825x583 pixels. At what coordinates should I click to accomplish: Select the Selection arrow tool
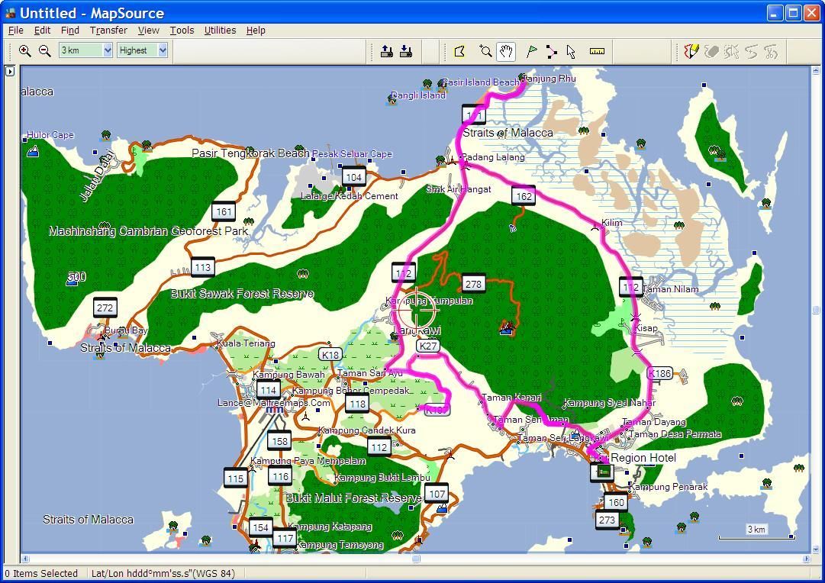click(x=571, y=51)
